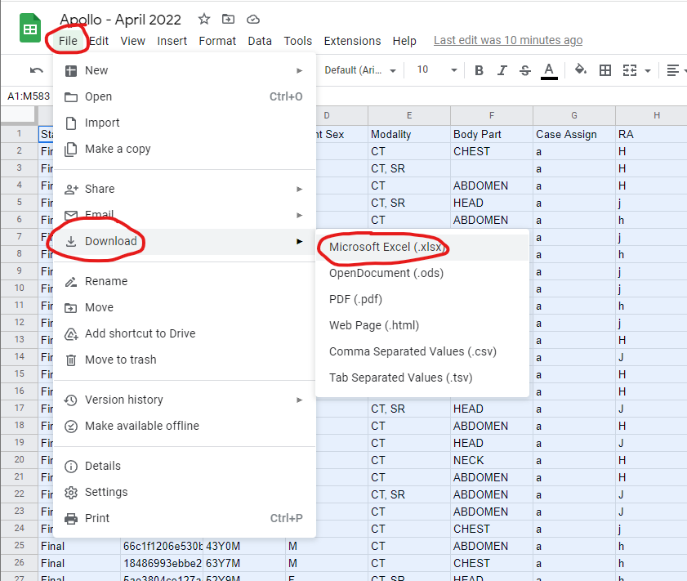This screenshot has width=687, height=581.
Task: Toggle bold formatting
Action: (479, 70)
